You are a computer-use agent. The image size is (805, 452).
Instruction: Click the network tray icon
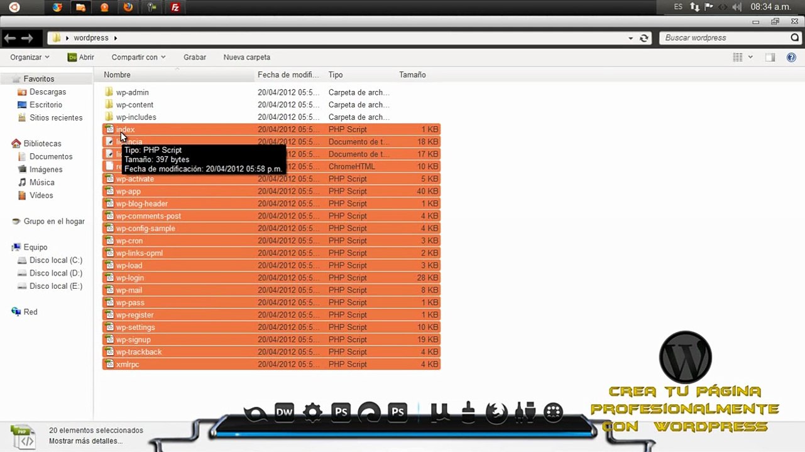(694, 7)
